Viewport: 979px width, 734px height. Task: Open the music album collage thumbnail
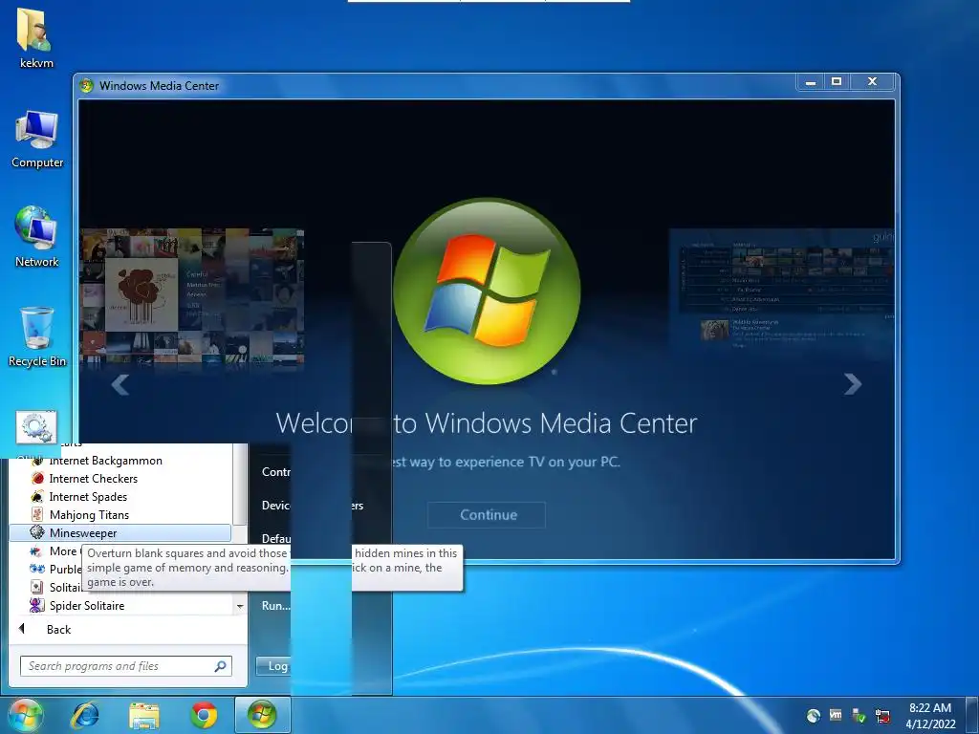[191, 298]
